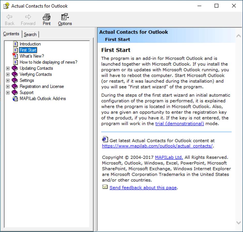Select Registration and License label
243x232 pixels.
[x=42, y=86]
